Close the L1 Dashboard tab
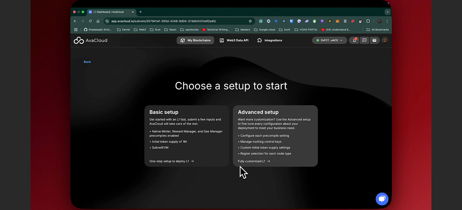Image resolution: width=462 pixels, height=210 pixels. tap(133, 12)
